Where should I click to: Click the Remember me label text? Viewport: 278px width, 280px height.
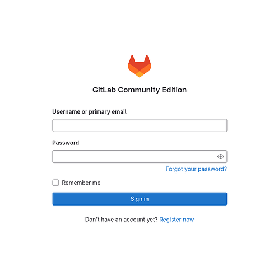pyautogui.click(x=81, y=183)
